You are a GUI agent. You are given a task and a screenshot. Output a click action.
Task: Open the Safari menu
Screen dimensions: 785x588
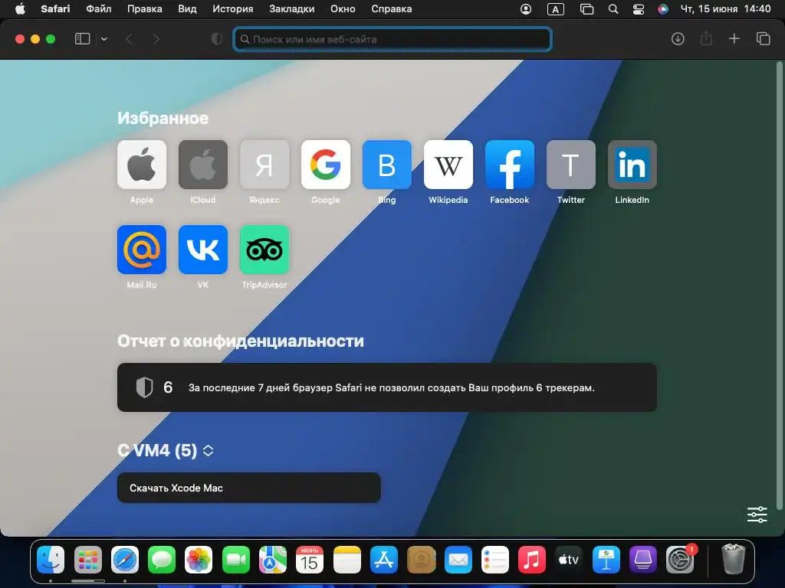55,9
